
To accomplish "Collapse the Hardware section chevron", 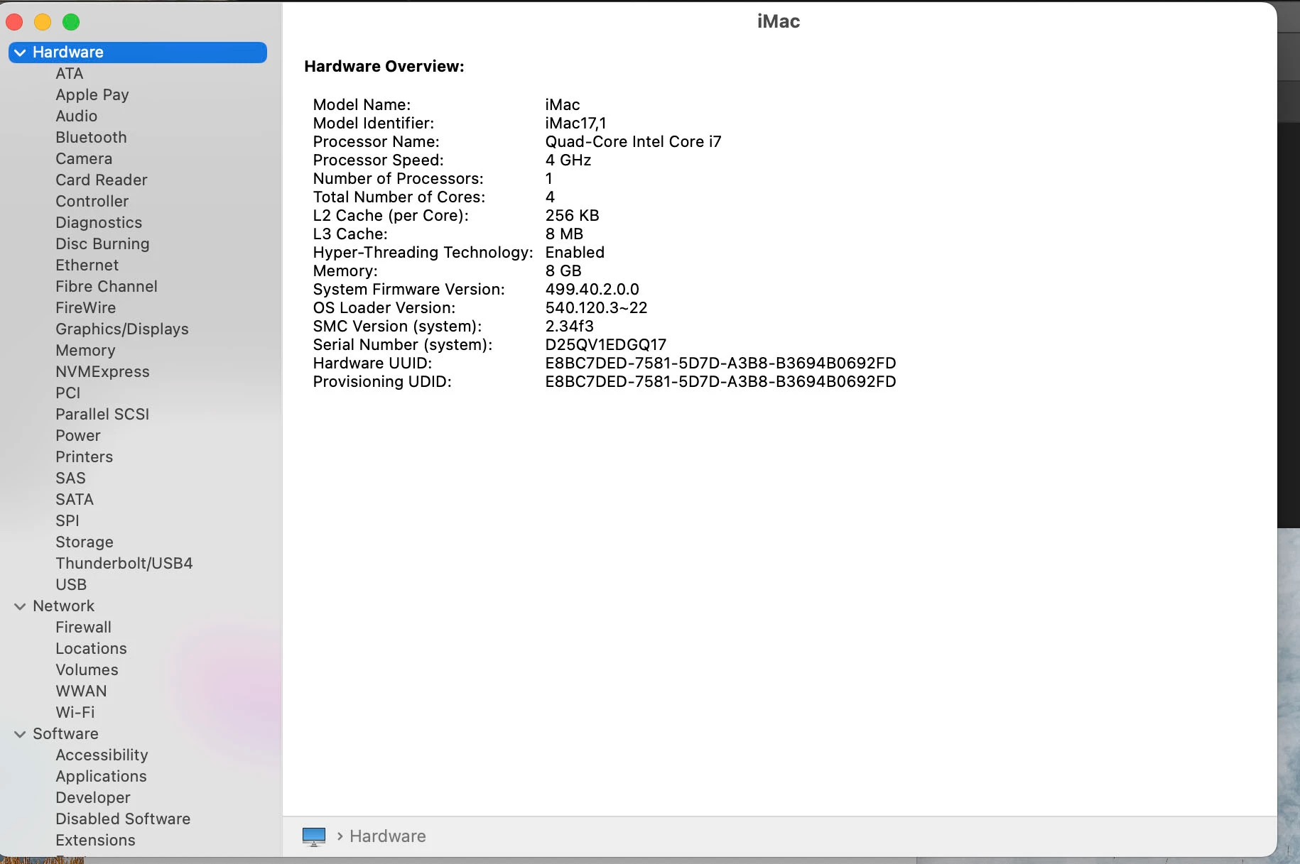I will (20, 53).
